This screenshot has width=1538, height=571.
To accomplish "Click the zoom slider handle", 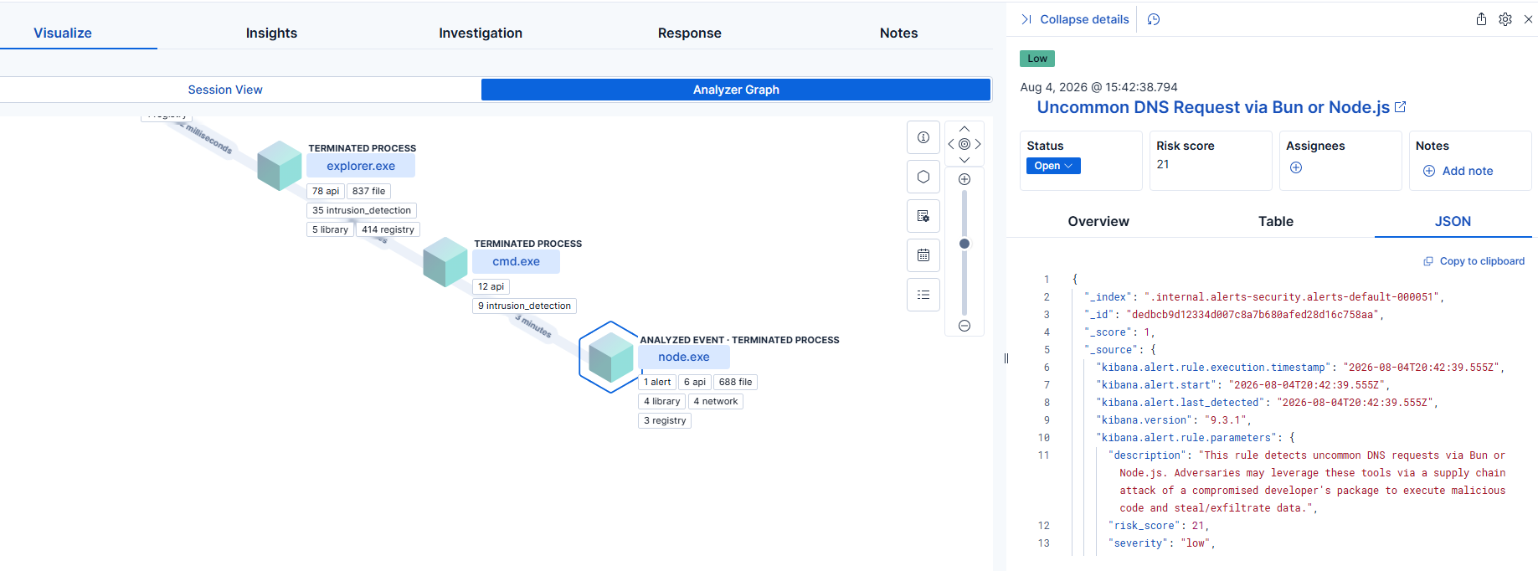I will point(964,244).
